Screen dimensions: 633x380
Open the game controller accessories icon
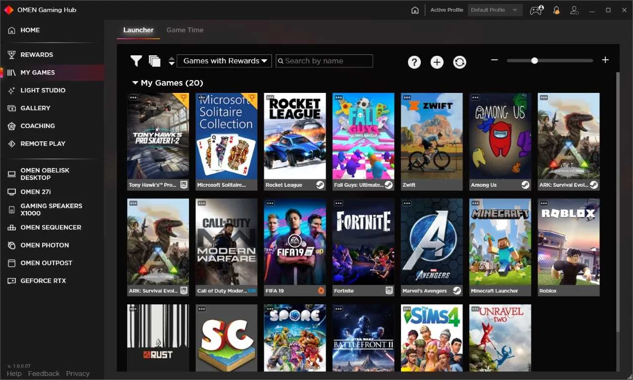pyautogui.click(x=536, y=10)
